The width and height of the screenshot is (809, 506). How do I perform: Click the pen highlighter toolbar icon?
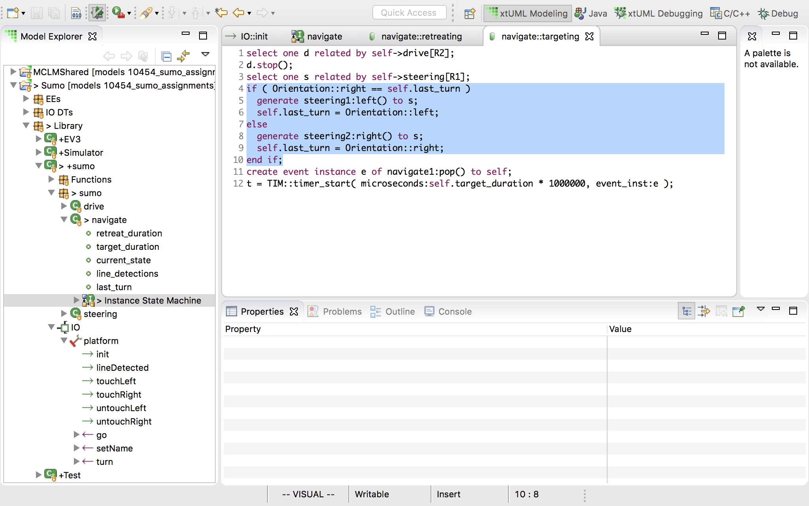pyautogui.click(x=146, y=13)
